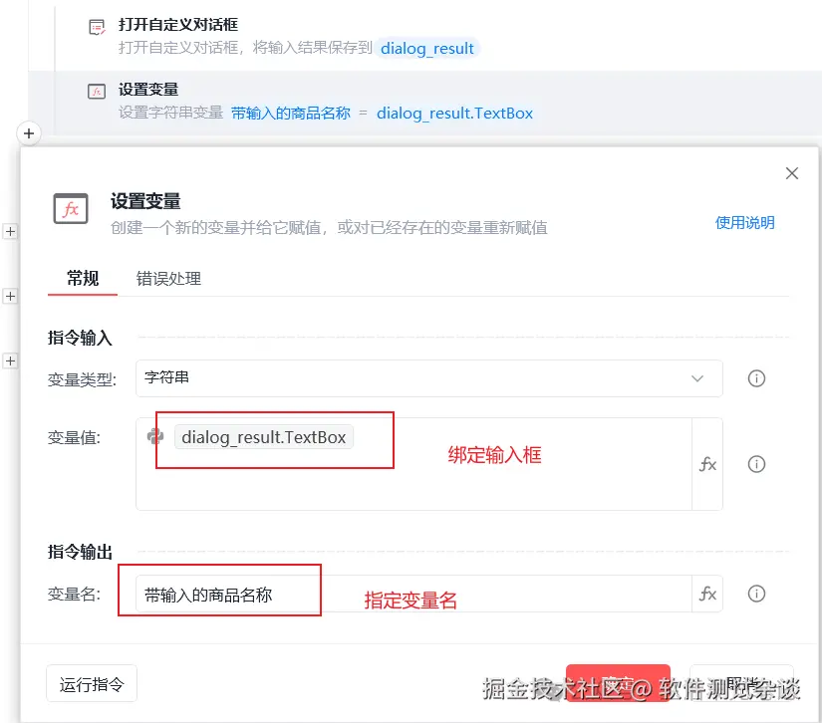The width and height of the screenshot is (822, 723).
Task: Click the red confirm button
Action: [x=618, y=683]
